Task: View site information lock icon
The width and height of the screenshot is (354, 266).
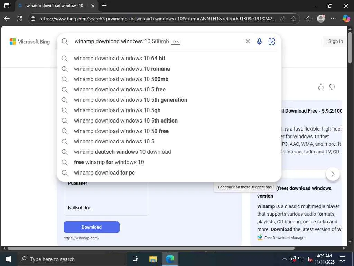Action: pyautogui.click(x=33, y=19)
